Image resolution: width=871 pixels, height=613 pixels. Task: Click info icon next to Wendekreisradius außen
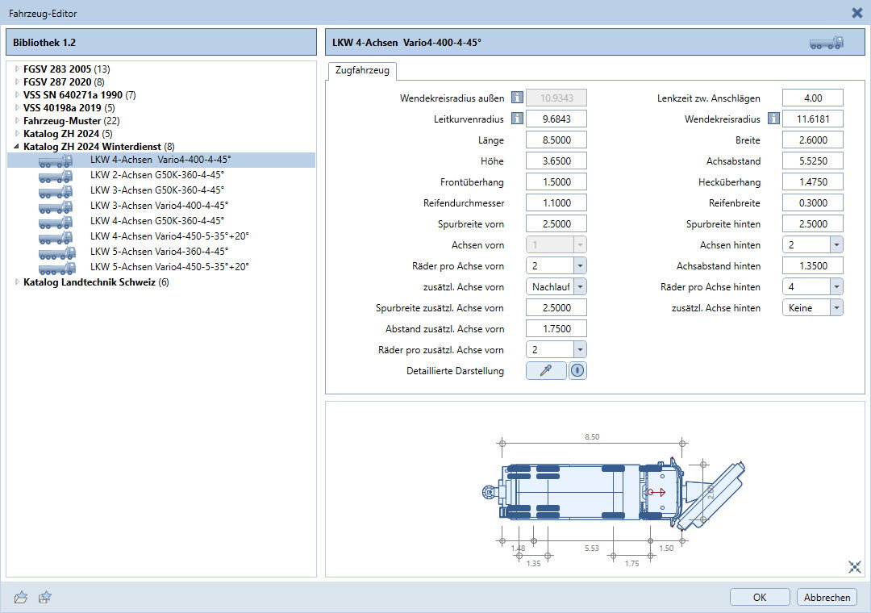[517, 98]
